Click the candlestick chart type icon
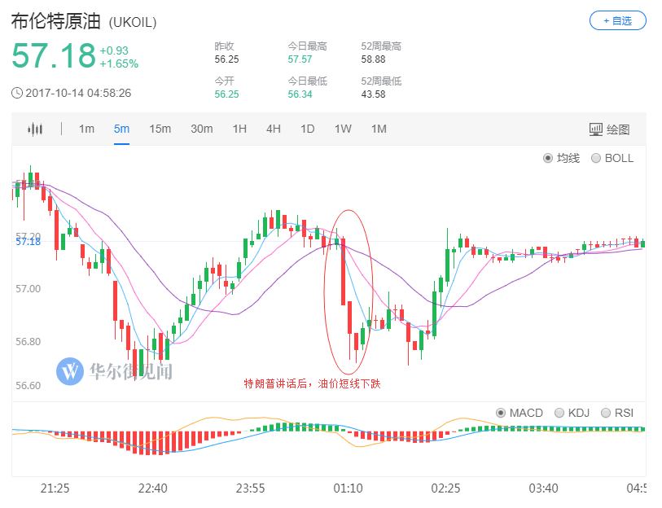Screen dimensions: 662x508 click(x=34, y=129)
